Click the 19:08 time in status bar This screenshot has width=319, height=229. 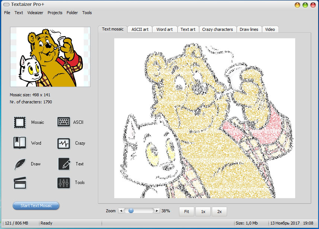click(x=308, y=223)
